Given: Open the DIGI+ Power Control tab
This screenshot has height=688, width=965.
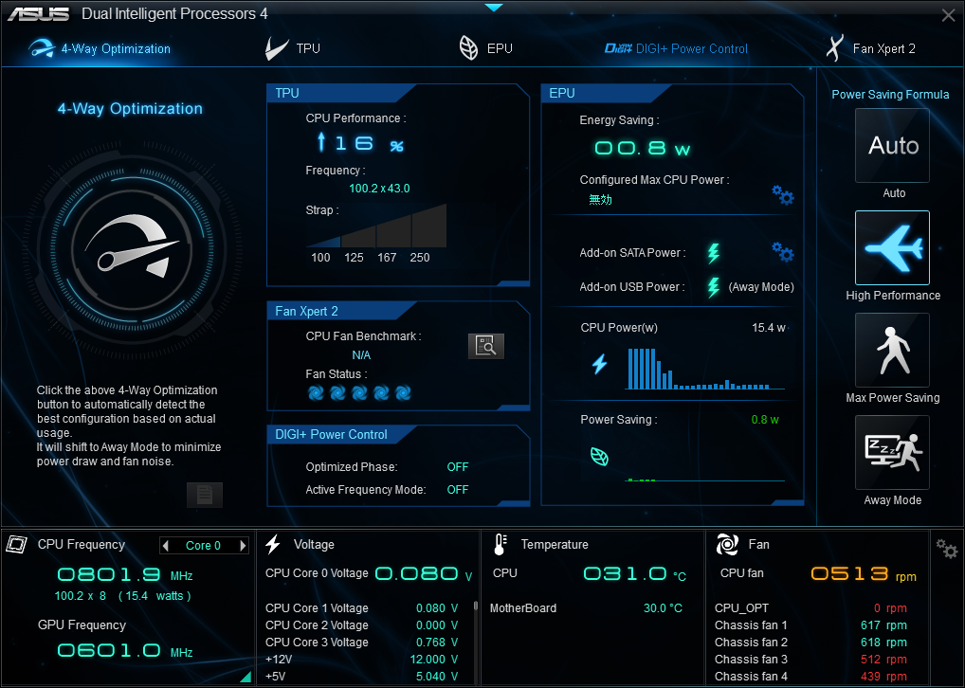Looking at the screenshot, I should (x=677, y=48).
